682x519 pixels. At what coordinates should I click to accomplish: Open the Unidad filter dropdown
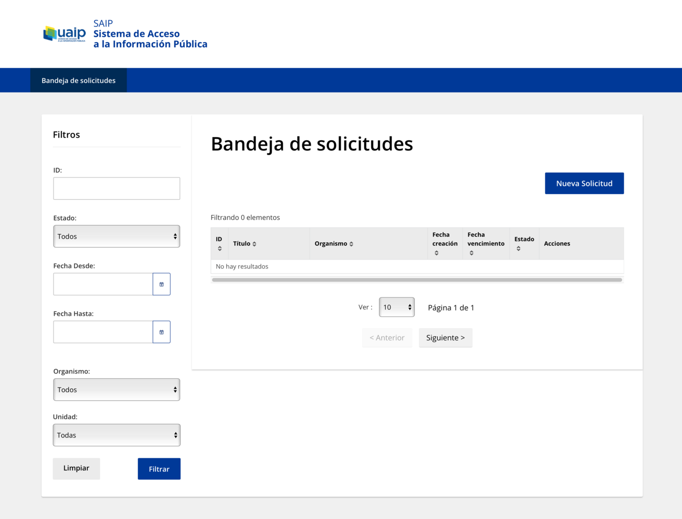116,435
